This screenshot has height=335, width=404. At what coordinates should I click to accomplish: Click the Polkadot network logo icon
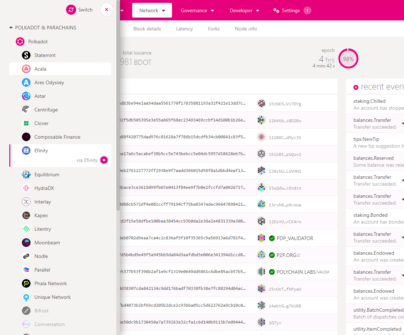point(20,42)
